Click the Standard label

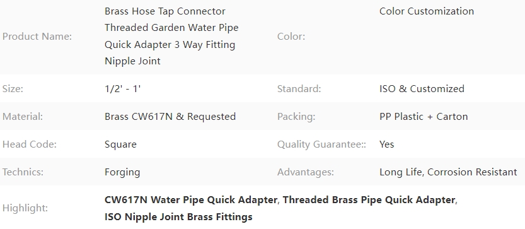[x=299, y=89]
